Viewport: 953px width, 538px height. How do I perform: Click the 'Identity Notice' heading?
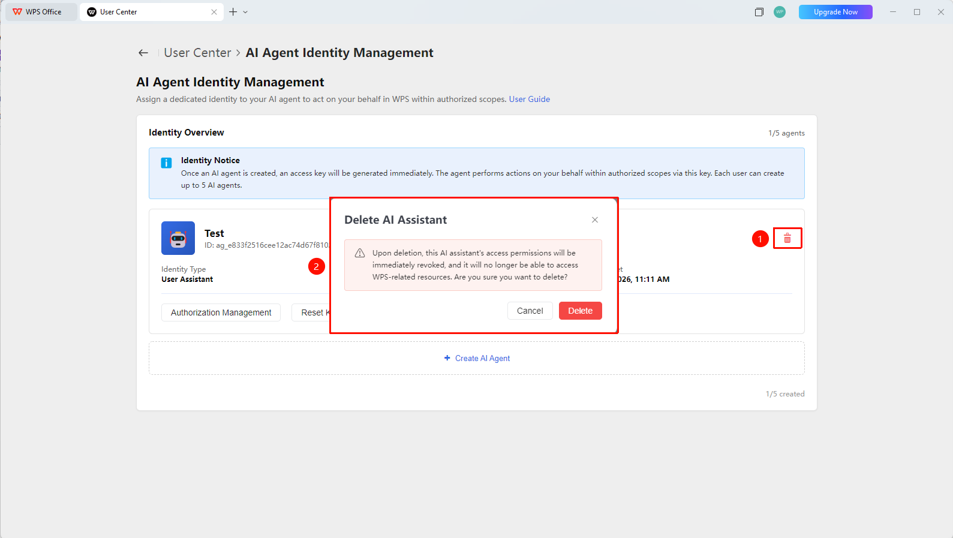[211, 160]
